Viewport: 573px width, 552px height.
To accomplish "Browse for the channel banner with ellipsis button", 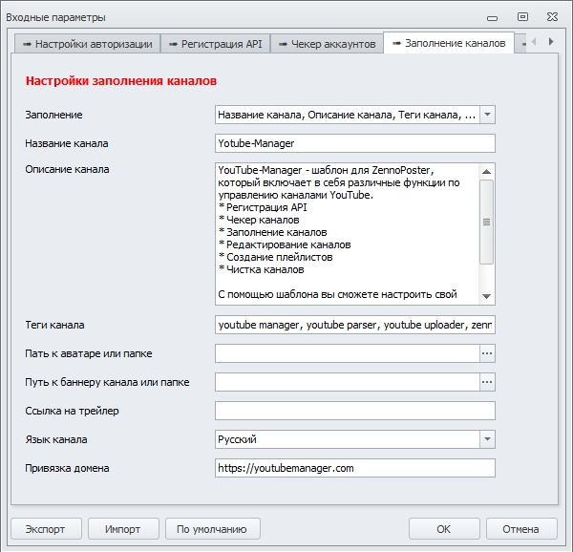I will tap(487, 382).
